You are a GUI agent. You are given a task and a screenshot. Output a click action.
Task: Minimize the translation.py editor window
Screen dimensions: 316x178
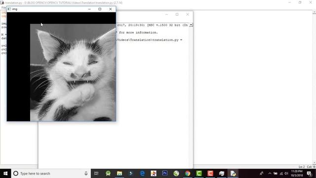(x=290, y=2)
